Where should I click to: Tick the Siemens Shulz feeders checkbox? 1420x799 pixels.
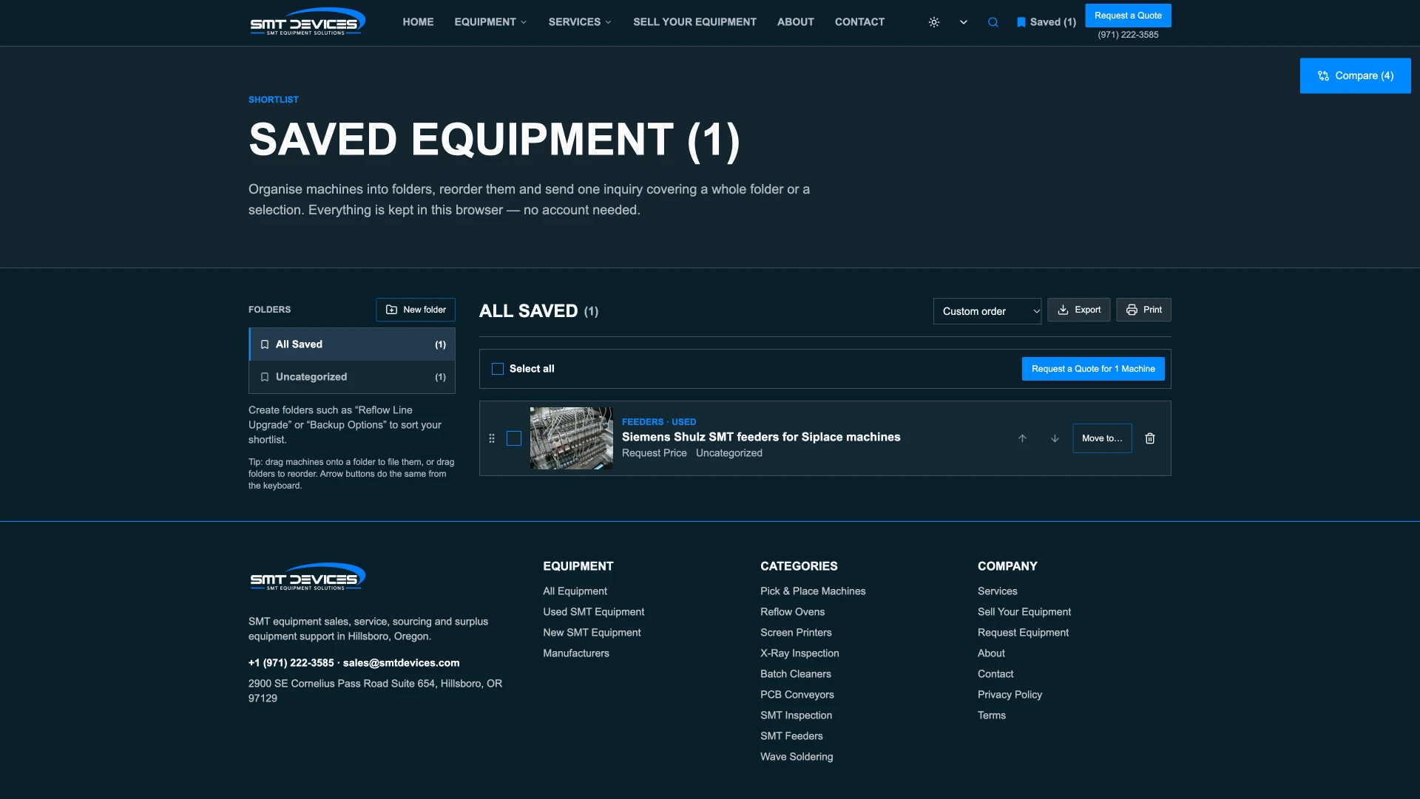click(514, 438)
